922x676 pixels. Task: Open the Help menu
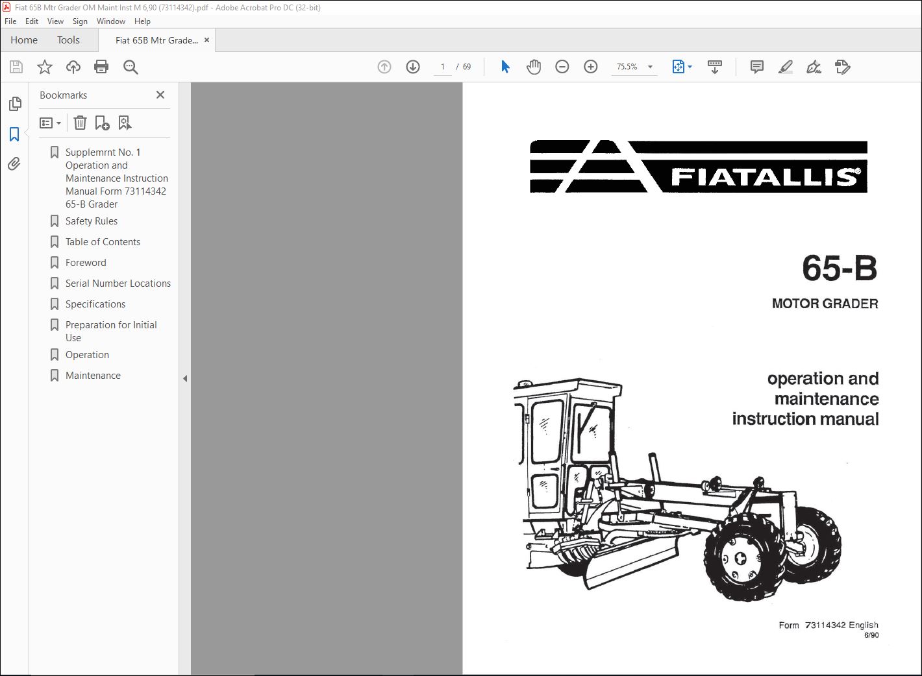tap(142, 21)
